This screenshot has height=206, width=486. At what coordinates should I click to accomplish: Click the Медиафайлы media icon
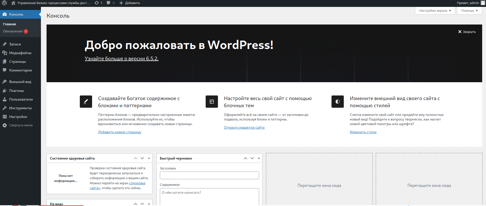point(5,53)
